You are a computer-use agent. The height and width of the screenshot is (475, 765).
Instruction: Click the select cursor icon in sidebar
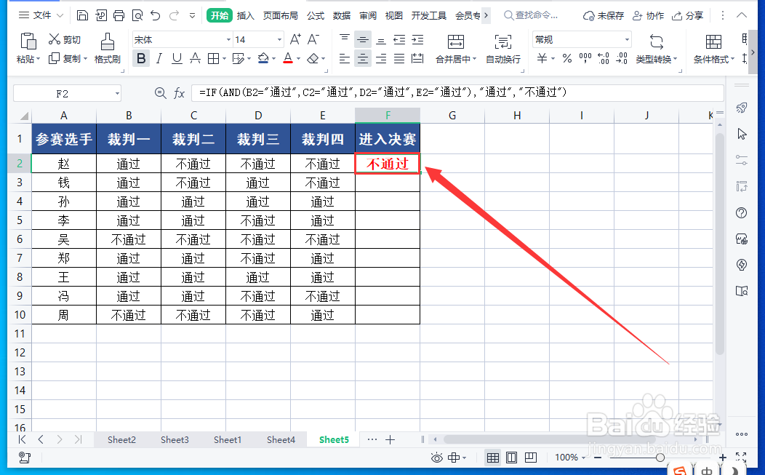coord(742,134)
